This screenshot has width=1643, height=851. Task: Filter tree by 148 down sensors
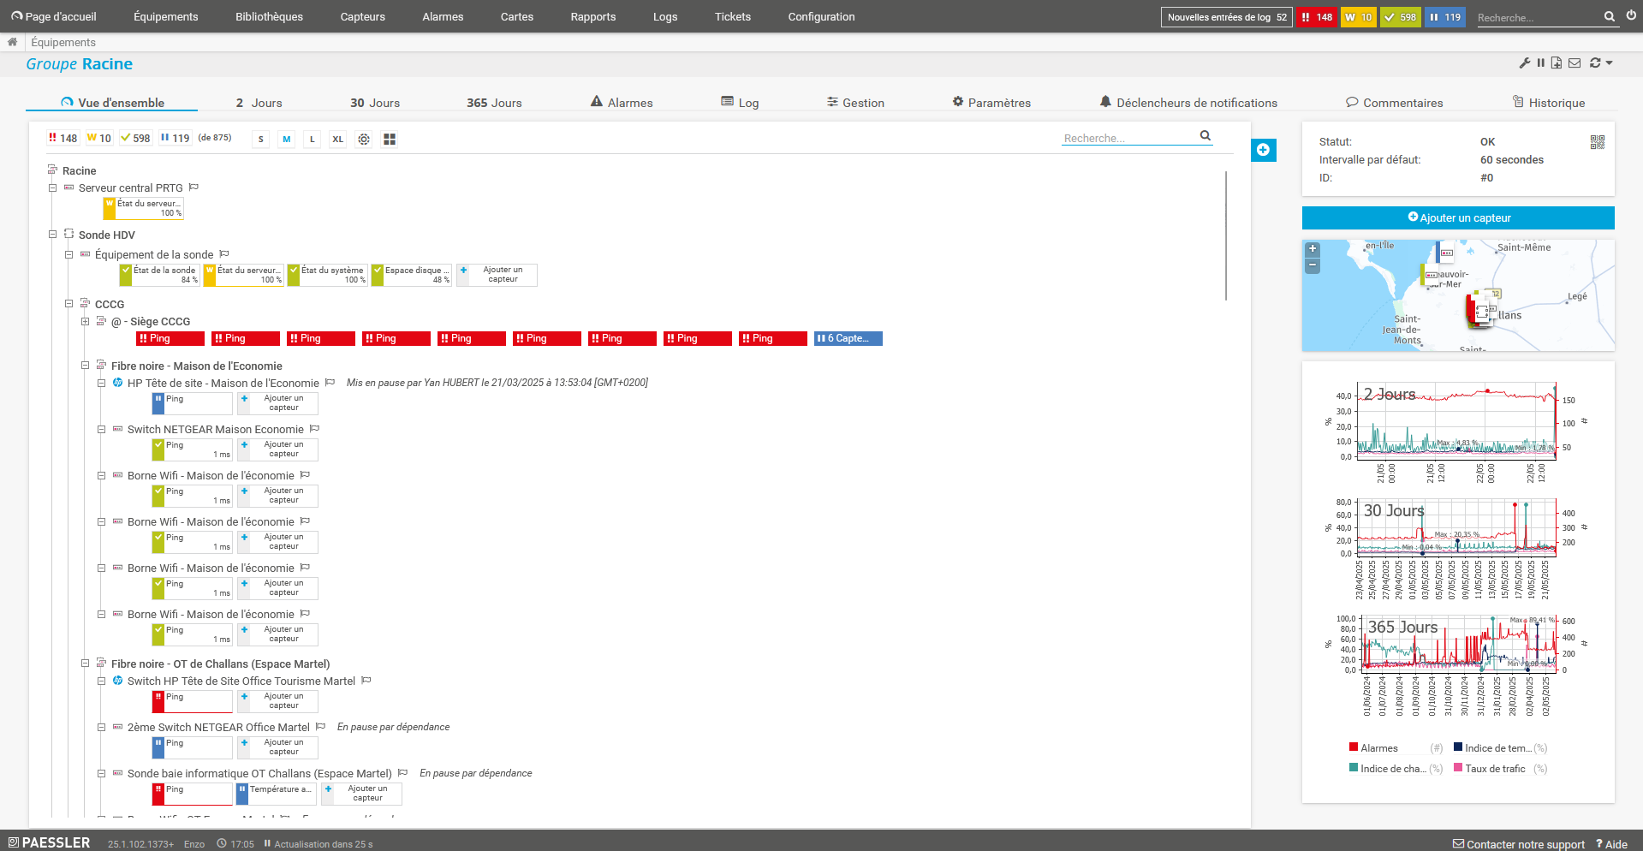tap(63, 139)
